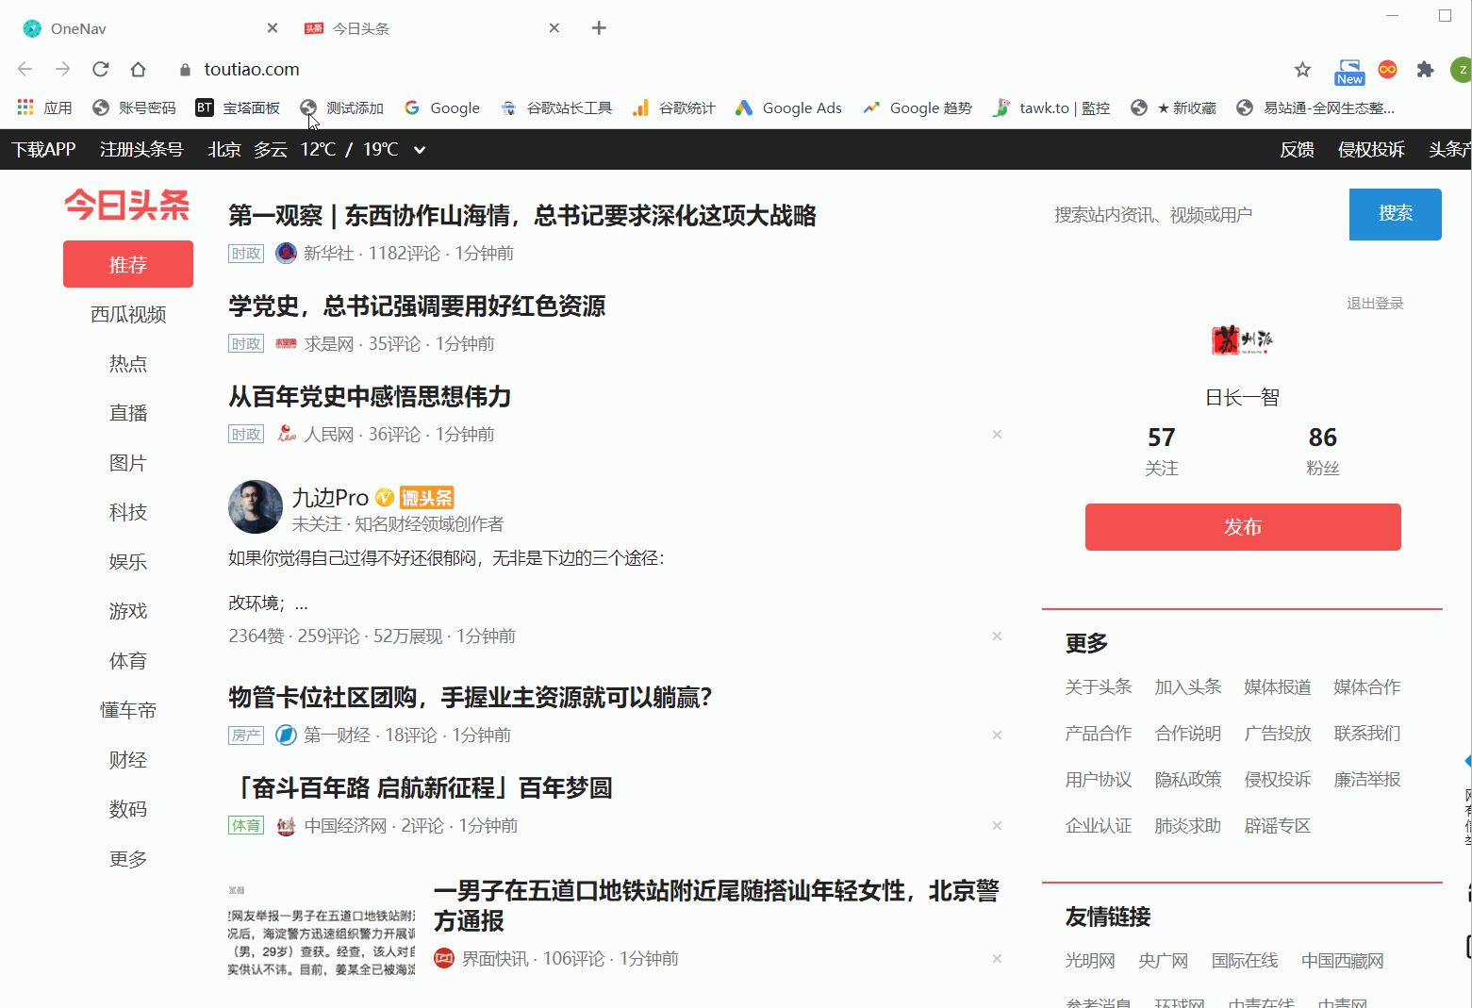Screen dimensions: 1472x1008
Task: Open the 新收藏 bookmark
Action: 1174,107
